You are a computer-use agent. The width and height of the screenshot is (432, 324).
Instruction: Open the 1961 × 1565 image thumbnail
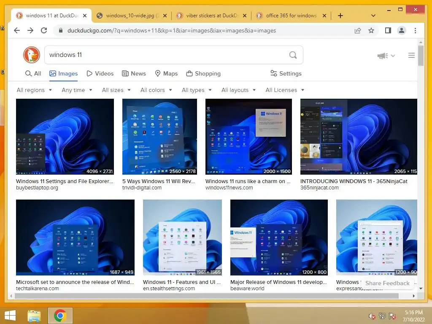pyautogui.click(x=182, y=238)
